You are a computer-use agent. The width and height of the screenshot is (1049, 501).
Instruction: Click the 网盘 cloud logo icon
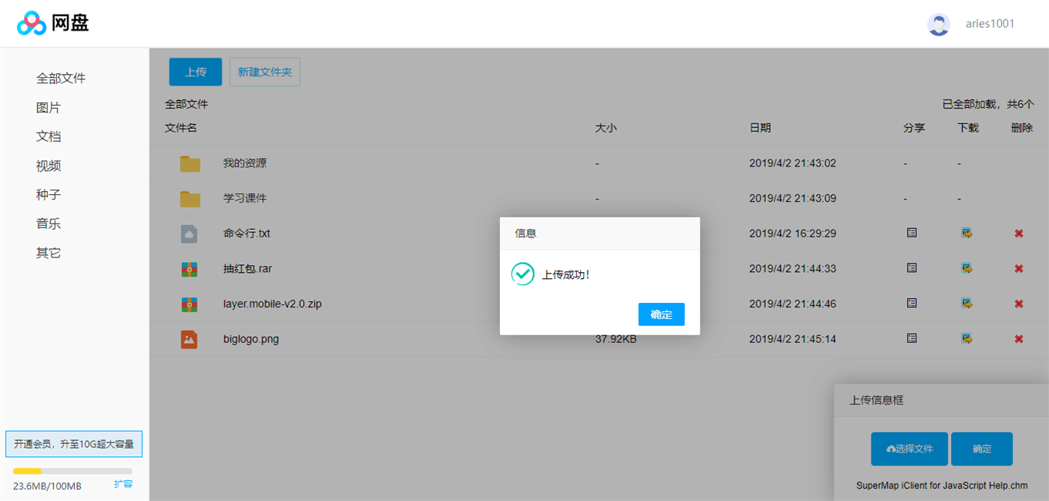(32, 23)
